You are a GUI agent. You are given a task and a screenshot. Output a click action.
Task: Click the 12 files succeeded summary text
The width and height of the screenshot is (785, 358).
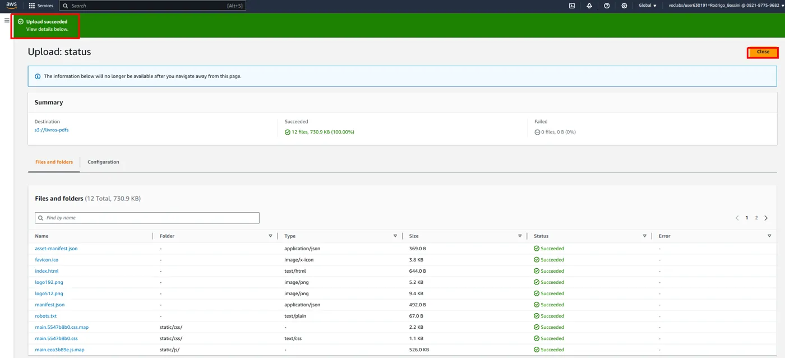320,132
